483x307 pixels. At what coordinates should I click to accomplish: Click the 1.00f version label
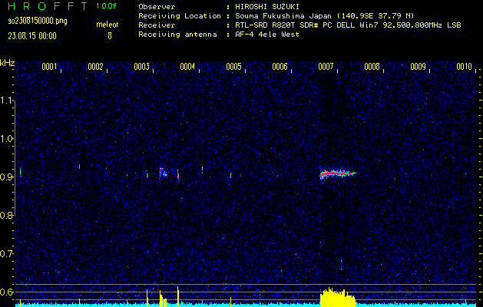coord(107,6)
